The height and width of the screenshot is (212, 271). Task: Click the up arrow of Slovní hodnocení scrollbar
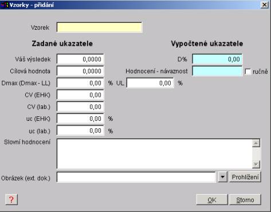(x=256, y=143)
